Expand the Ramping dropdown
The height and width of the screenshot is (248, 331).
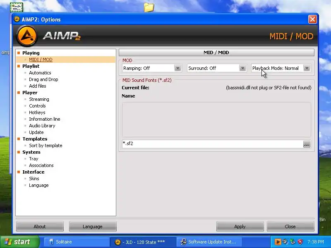click(x=177, y=68)
